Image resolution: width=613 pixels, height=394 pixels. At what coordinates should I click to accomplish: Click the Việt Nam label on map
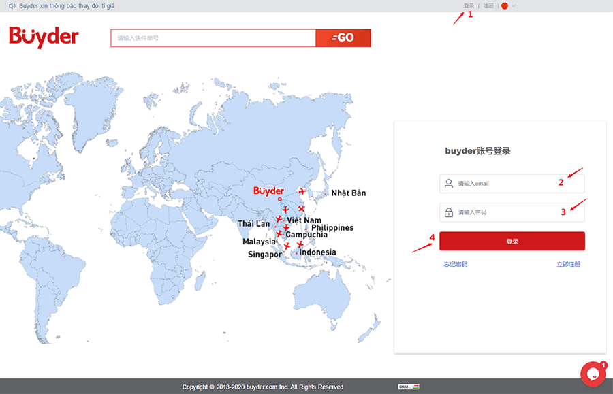click(304, 220)
